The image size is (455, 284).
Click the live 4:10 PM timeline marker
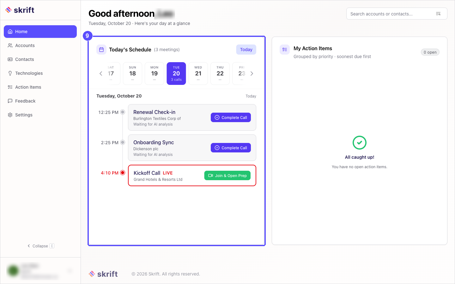click(x=123, y=173)
